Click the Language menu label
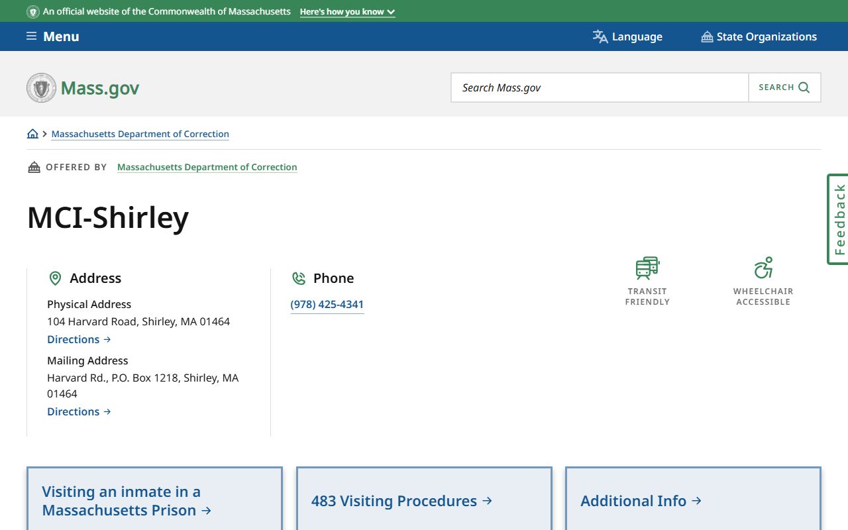Image resolution: width=848 pixels, height=530 pixels. [x=637, y=36]
